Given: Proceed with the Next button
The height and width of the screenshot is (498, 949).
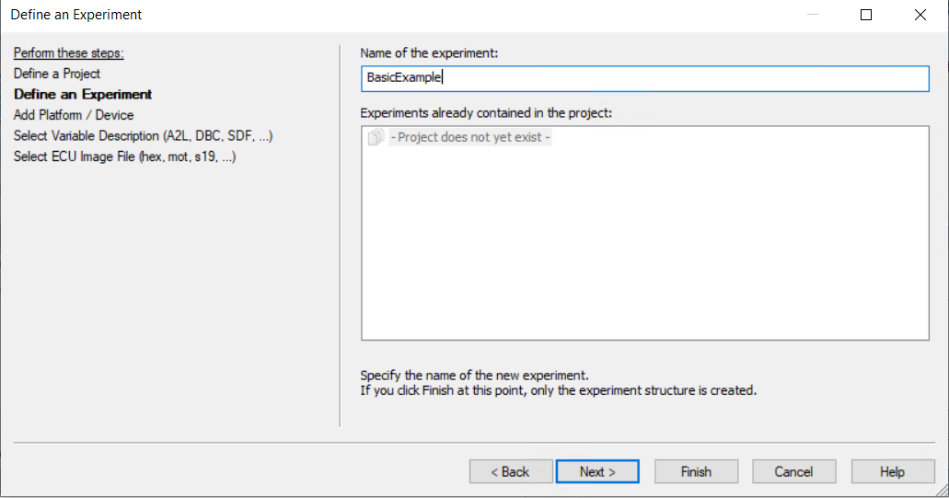Looking at the screenshot, I should click(597, 471).
